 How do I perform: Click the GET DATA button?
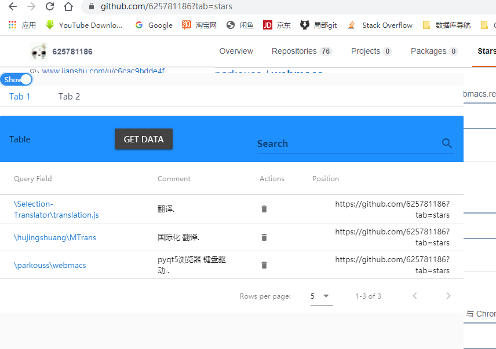tap(144, 139)
